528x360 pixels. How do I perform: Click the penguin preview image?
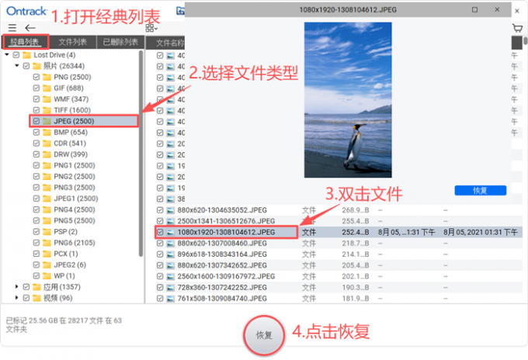pyautogui.click(x=348, y=100)
